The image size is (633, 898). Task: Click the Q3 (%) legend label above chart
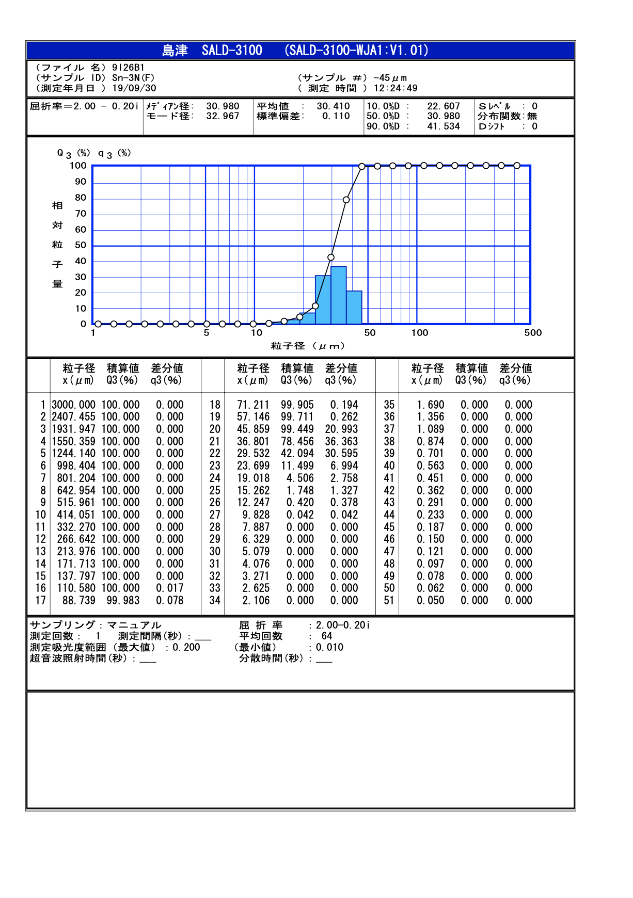click(x=73, y=153)
